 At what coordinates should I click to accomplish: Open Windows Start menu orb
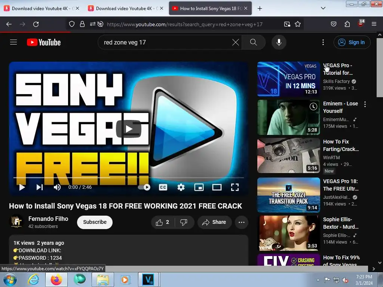tap(10, 280)
